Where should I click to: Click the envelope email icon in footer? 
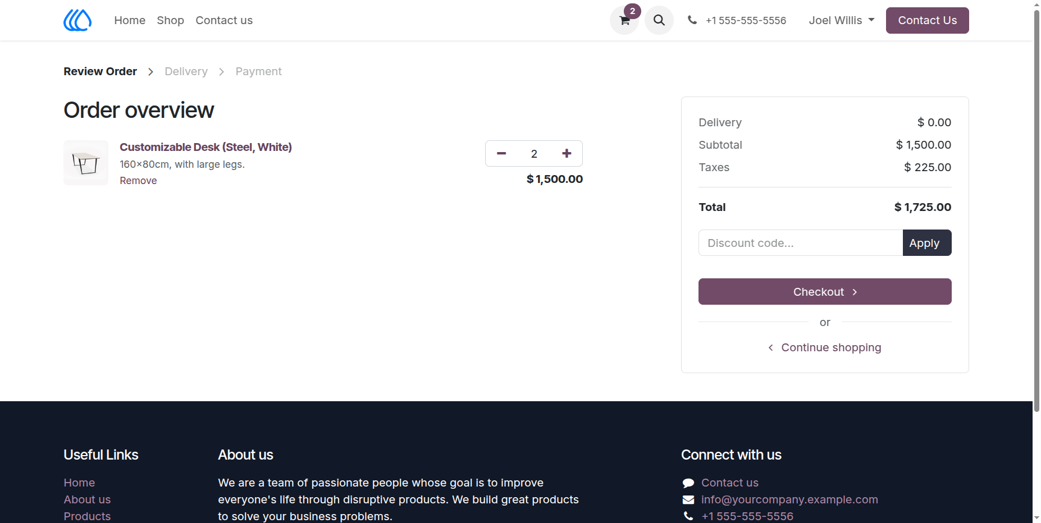(688, 500)
